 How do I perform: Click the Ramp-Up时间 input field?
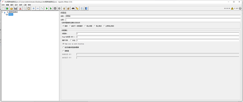[x=158, y=37]
